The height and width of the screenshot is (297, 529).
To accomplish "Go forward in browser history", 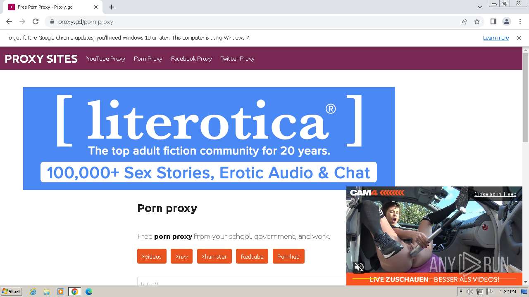I will 22,22.
